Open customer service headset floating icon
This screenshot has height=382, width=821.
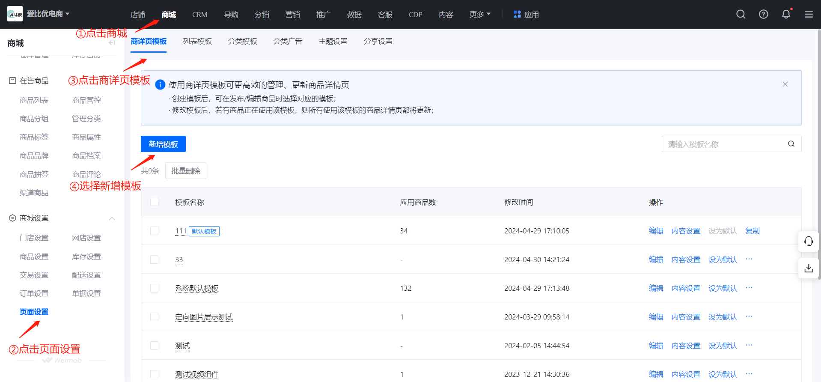pyautogui.click(x=809, y=242)
